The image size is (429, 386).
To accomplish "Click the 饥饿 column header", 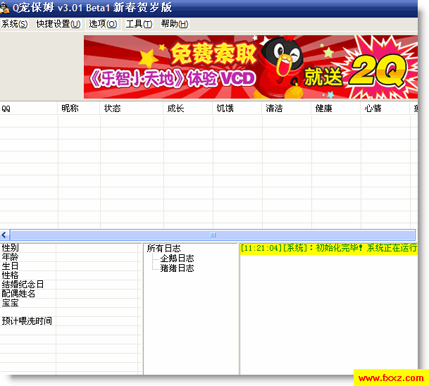I will click(x=237, y=108).
